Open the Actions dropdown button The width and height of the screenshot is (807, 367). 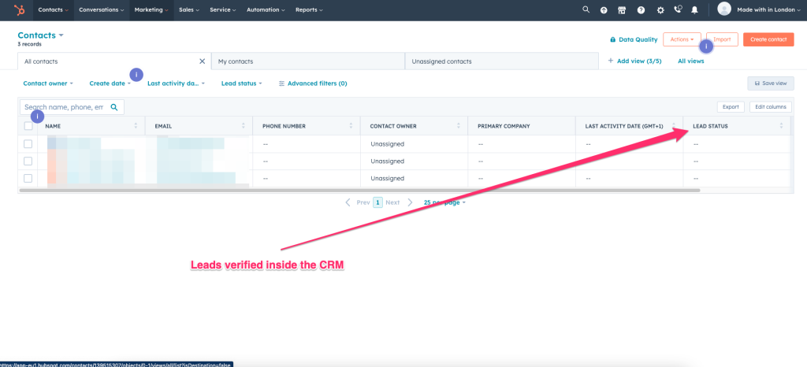point(682,39)
